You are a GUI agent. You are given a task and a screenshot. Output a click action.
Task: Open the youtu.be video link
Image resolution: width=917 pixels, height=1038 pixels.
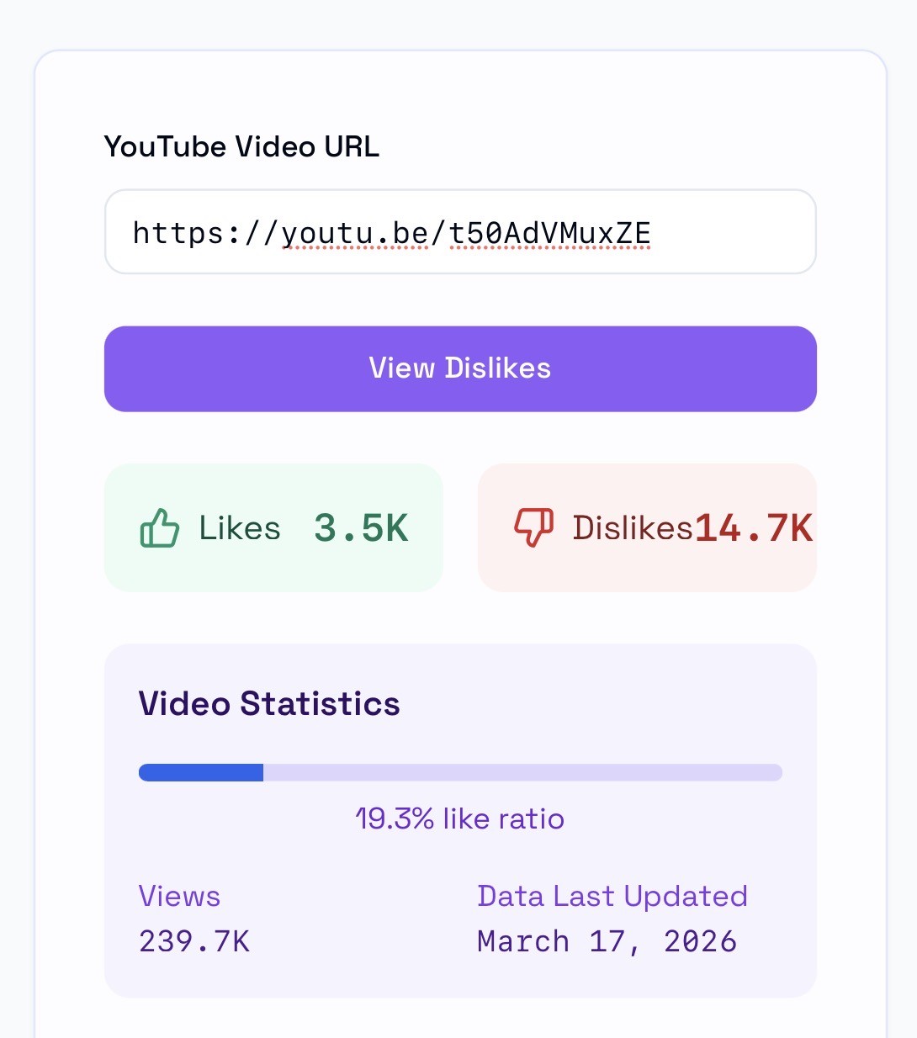pyautogui.click(x=391, y=232)
